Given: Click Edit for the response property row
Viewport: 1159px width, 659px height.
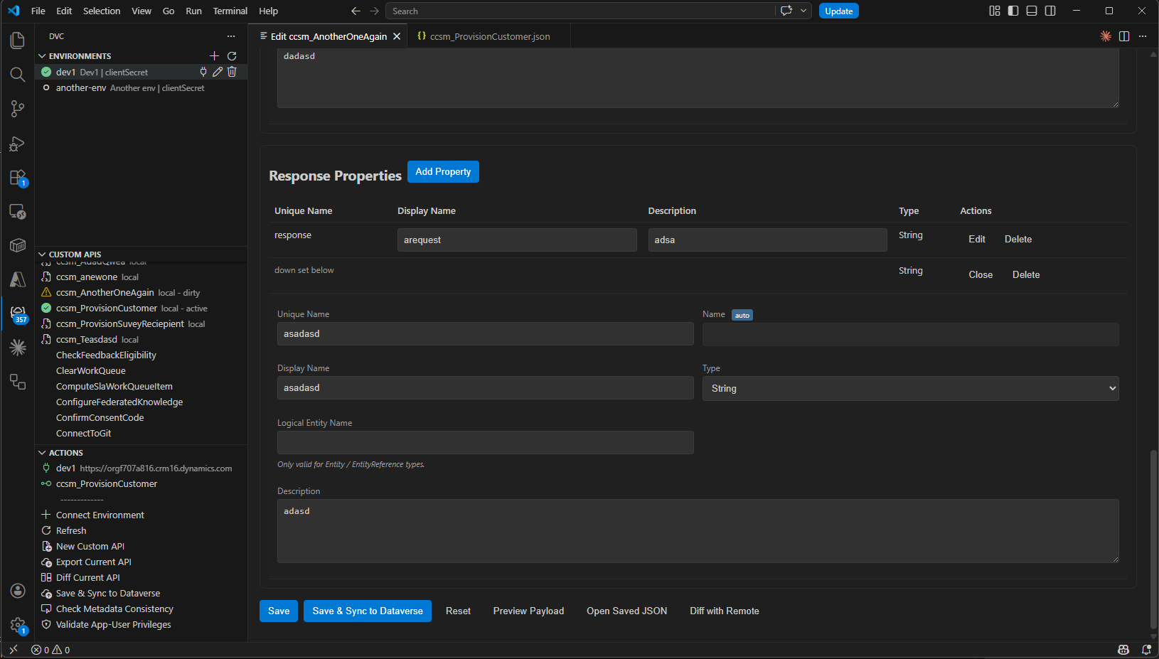Looking at the screenshot, I should [976, 239].
